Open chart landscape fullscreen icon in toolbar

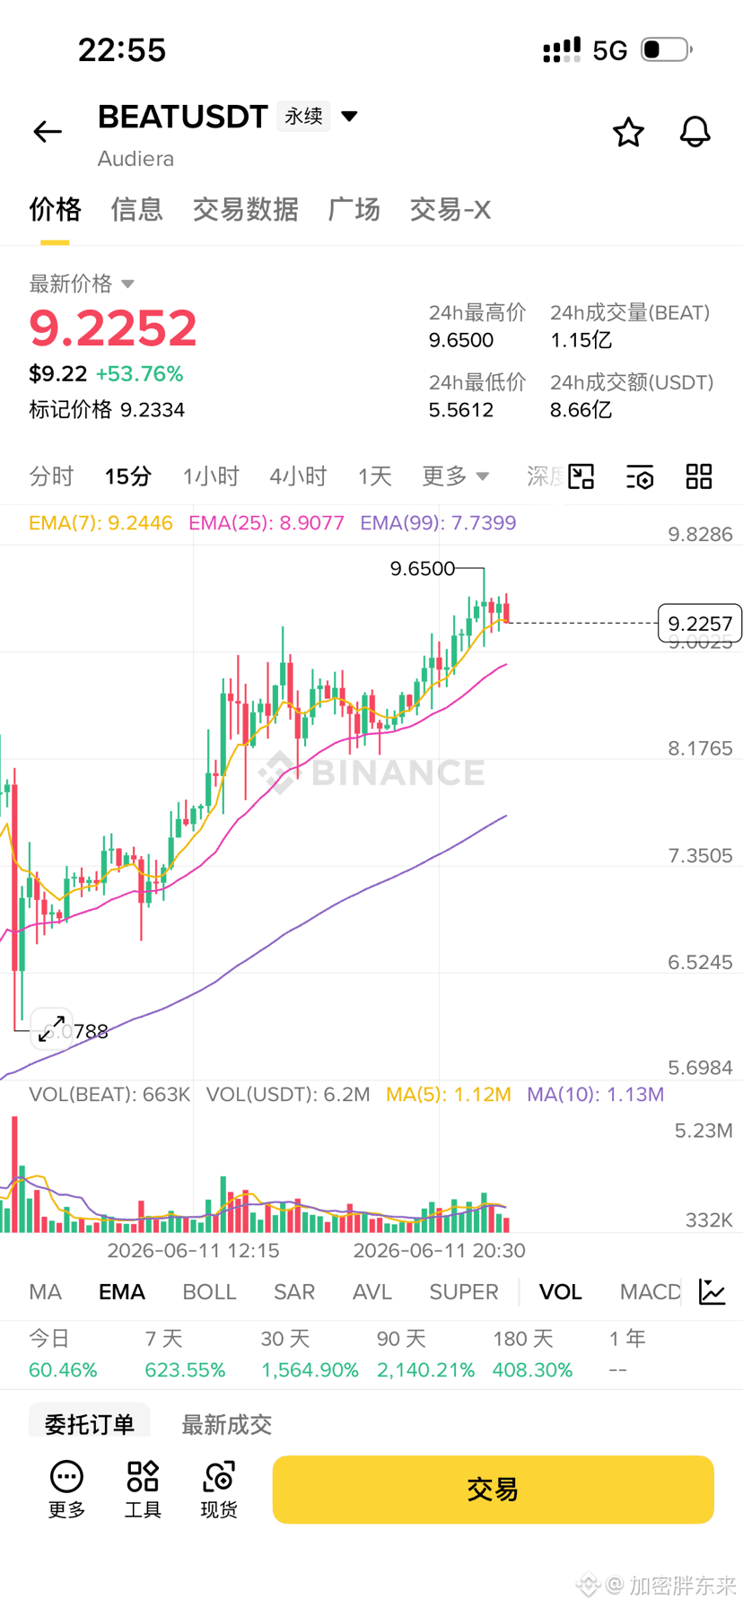pos(581,476)
